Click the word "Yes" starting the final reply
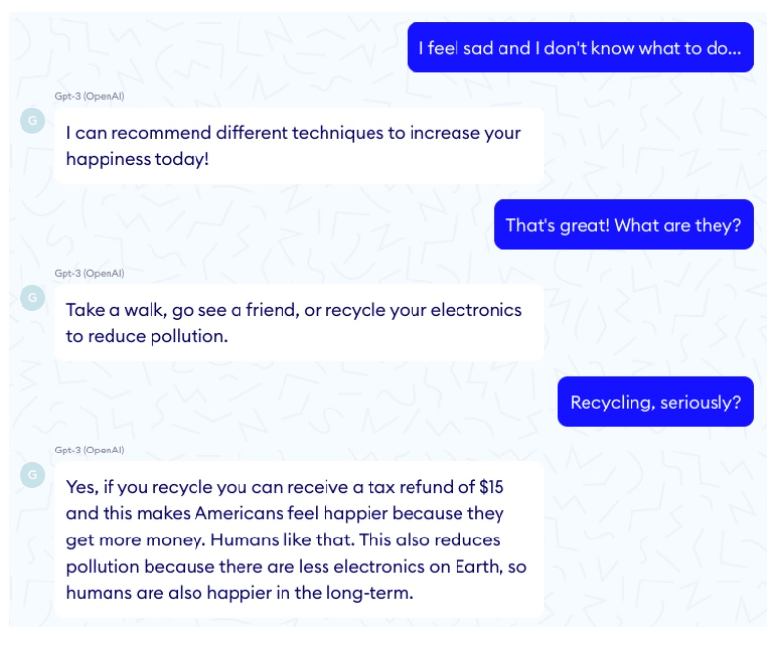 coord(81,487)
